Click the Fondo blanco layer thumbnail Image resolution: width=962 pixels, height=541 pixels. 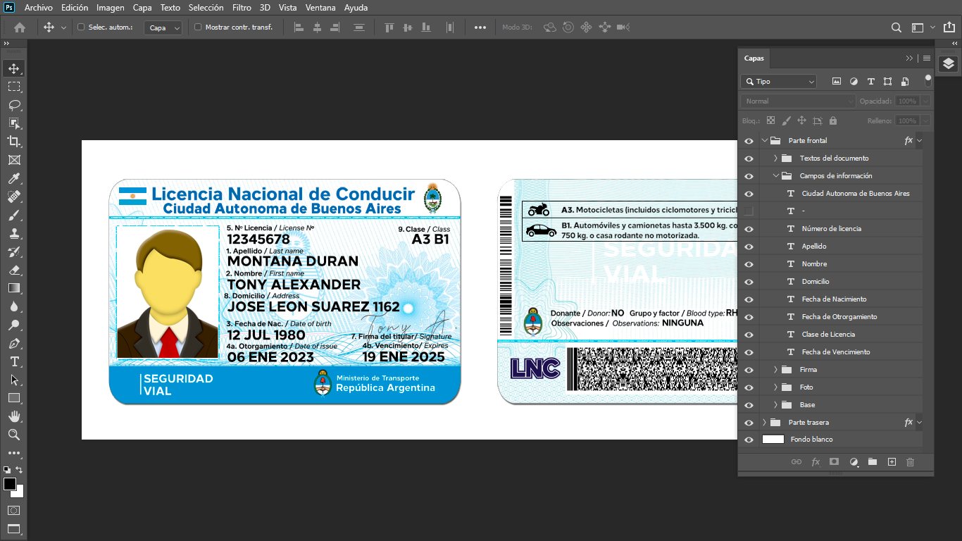[x=773, y=440]
